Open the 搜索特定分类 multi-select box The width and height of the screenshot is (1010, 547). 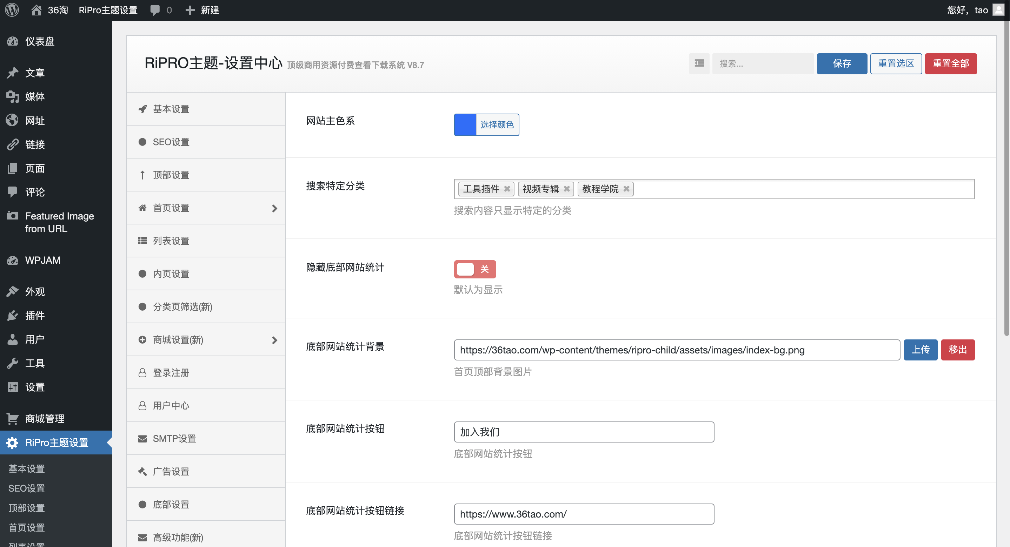coord(804,189)
